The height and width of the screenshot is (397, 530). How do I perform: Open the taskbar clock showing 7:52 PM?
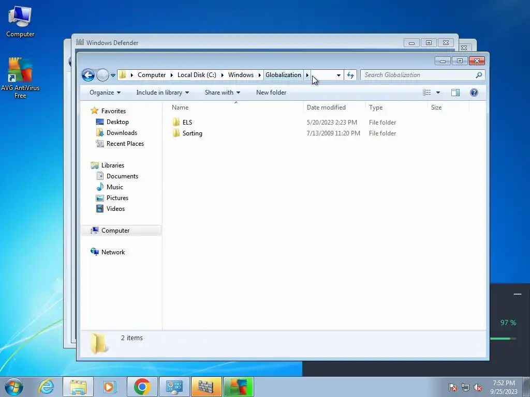pyautogui.click(x=504, y=387)
